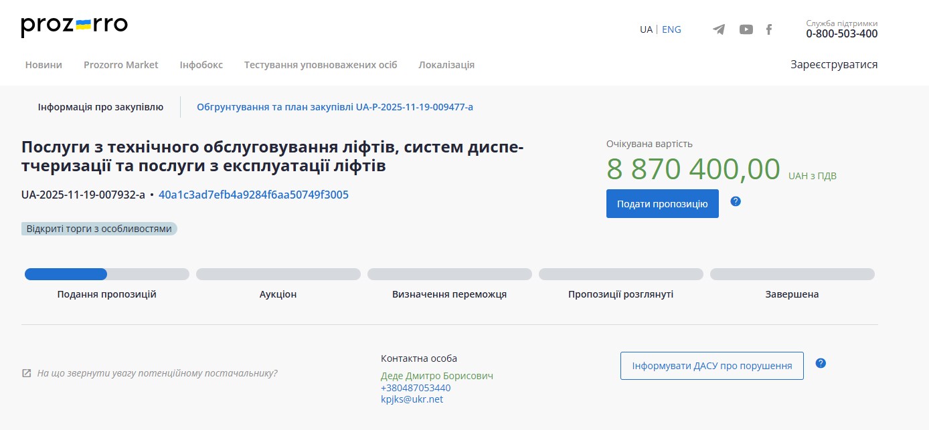Open Новини menu item
Viewport: 929px width, 430px height.
pyautogui.click(x=44, y=65)
